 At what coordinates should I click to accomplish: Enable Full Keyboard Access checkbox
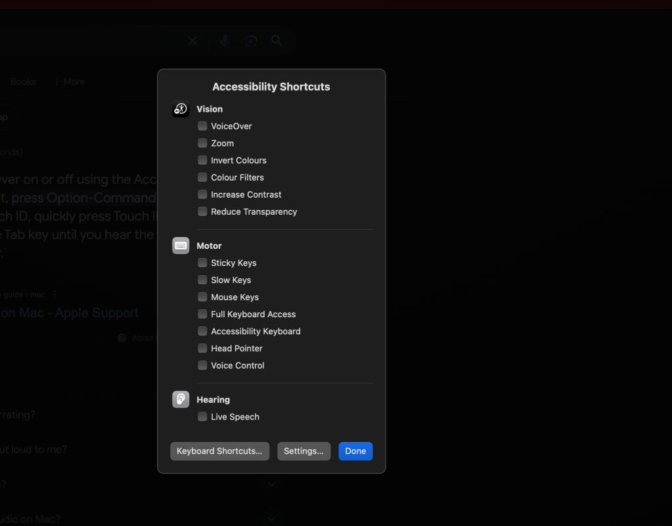pyautogui.click(x=202, y=314)
